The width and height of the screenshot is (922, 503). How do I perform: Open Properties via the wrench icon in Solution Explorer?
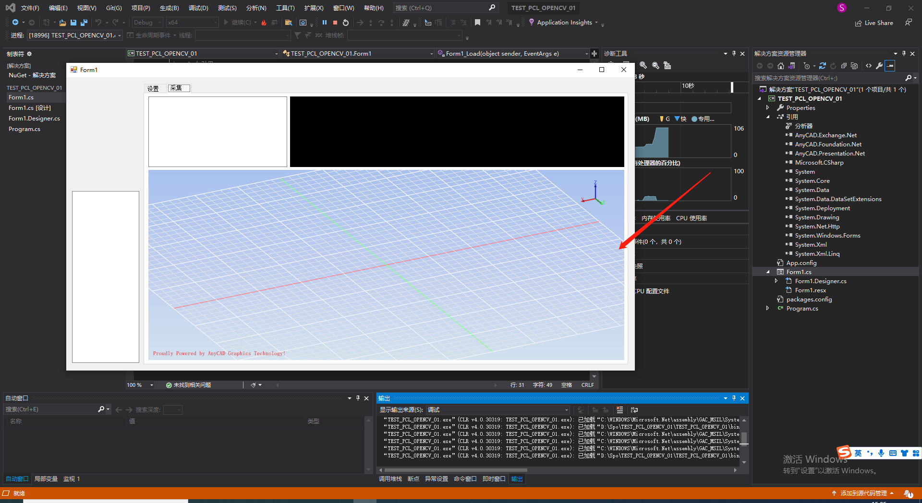(879, 66)
